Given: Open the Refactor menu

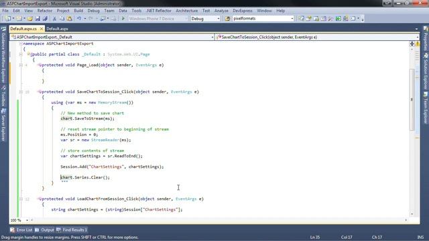Looking at the screenshot, I should click(45, 11).
